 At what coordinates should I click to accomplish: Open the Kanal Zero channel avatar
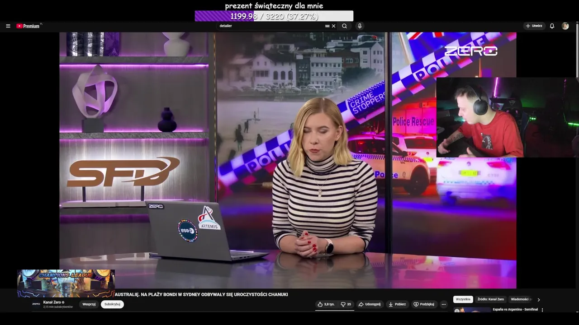click(36, 304)
